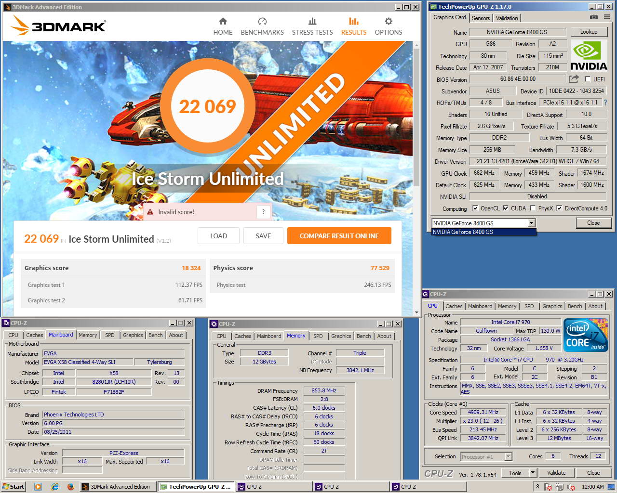
Task: Launch Firefox from the taskbar
Action: (70, 487)
